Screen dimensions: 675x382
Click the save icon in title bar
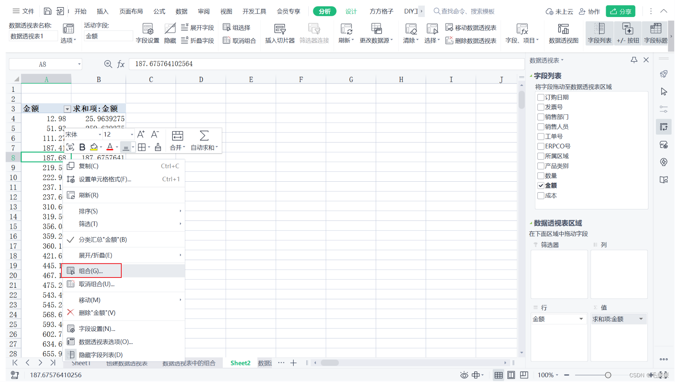tap(47, 11)
